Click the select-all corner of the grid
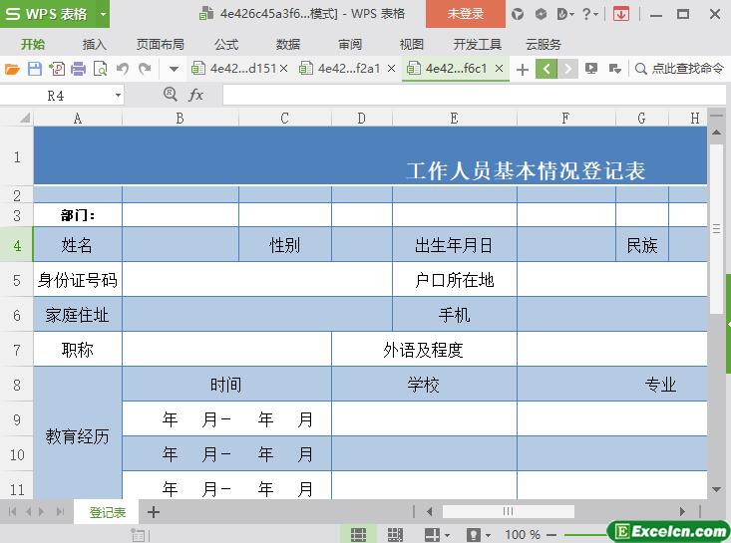Screen dimensions: 731x543 (17, 118)
